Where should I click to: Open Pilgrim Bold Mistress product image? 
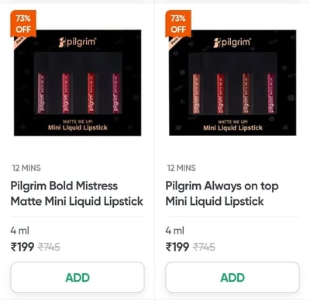click(77, 83)
